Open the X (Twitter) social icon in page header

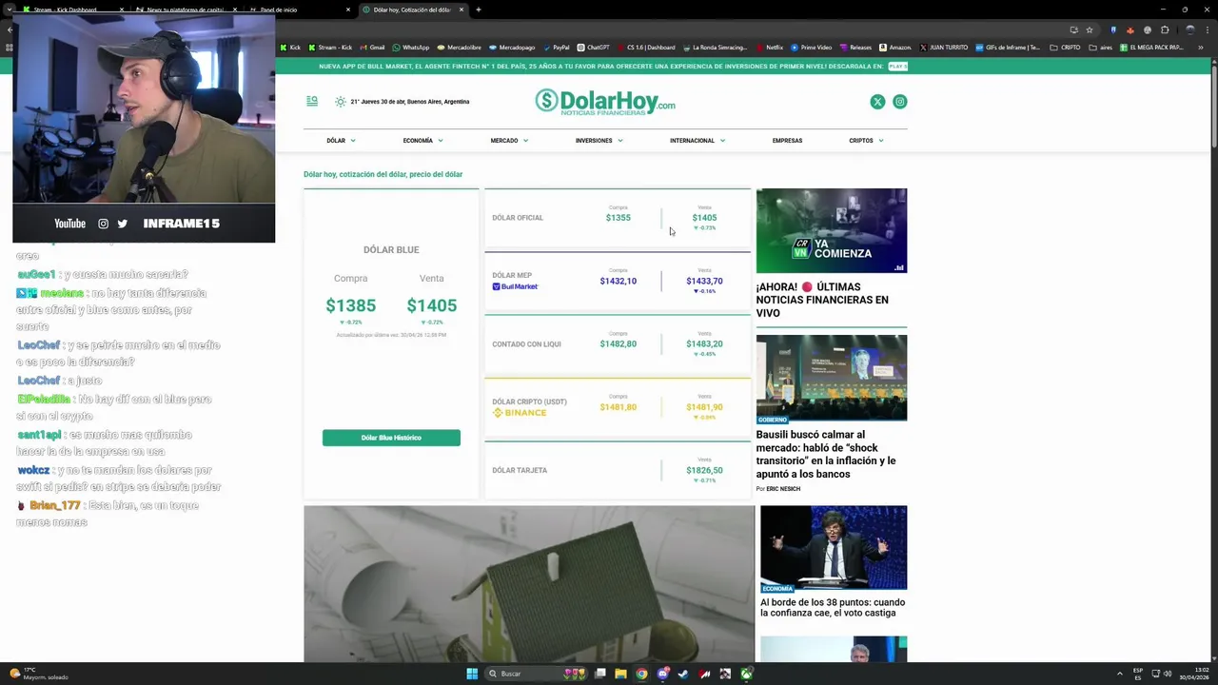(x=877, y=102)
